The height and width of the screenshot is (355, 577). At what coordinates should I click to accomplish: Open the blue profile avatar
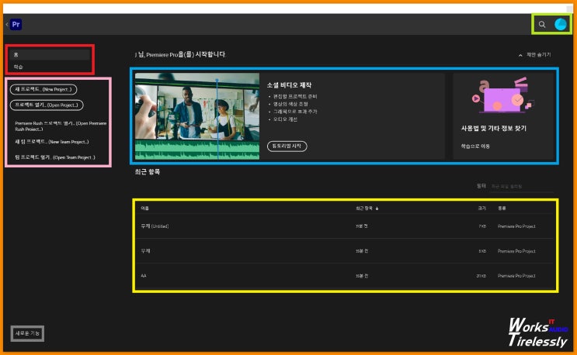[x=561, y=24]
